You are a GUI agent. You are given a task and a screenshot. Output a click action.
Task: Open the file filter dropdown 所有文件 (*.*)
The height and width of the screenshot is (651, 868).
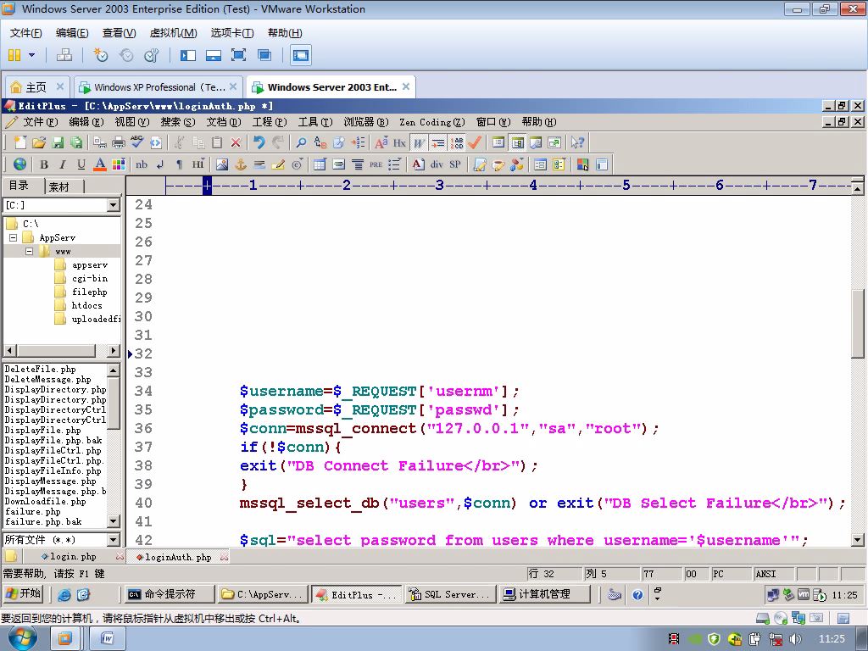tap(114, 540)
